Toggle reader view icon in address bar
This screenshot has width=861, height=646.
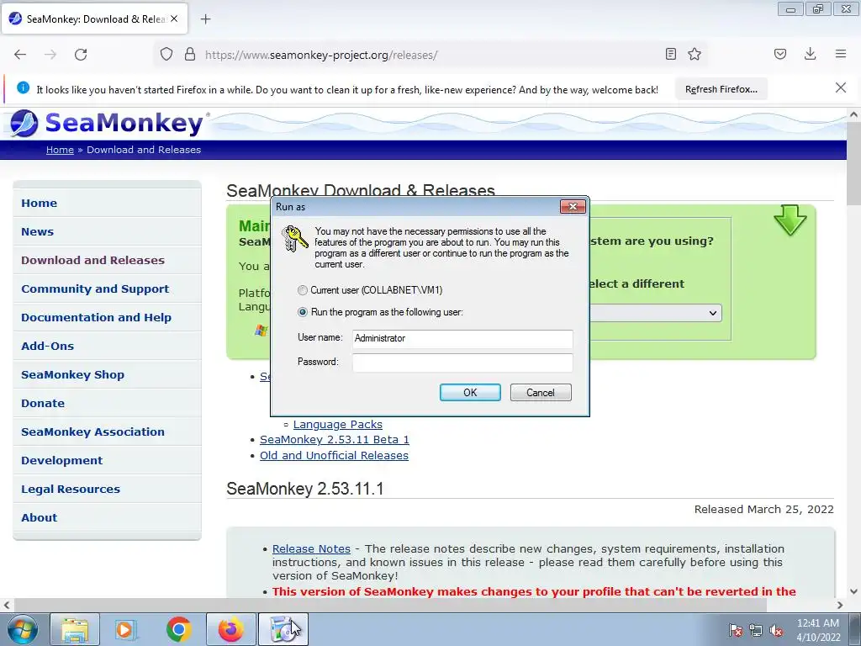pyautogui.click(x=670, y=54)
